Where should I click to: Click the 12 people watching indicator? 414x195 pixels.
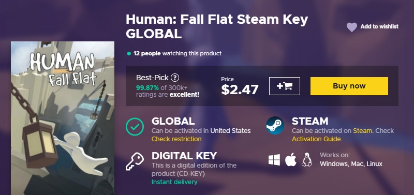click(174, 54)
